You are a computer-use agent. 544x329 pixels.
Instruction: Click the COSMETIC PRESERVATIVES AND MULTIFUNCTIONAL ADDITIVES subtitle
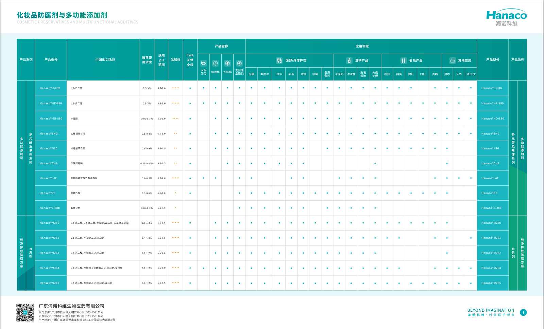[x=78, y=22]
